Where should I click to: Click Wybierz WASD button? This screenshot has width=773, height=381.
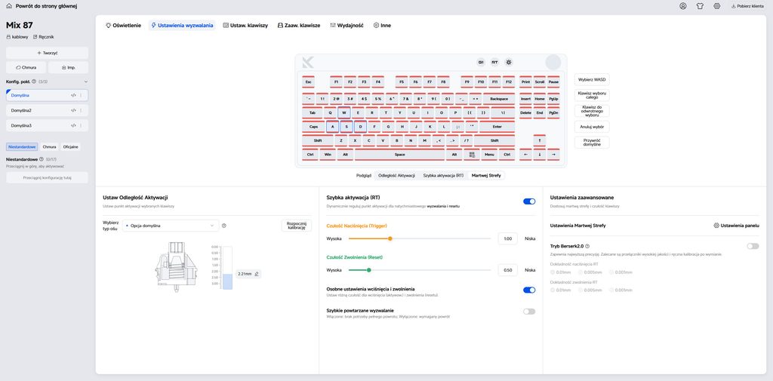[x=592, y=79]
